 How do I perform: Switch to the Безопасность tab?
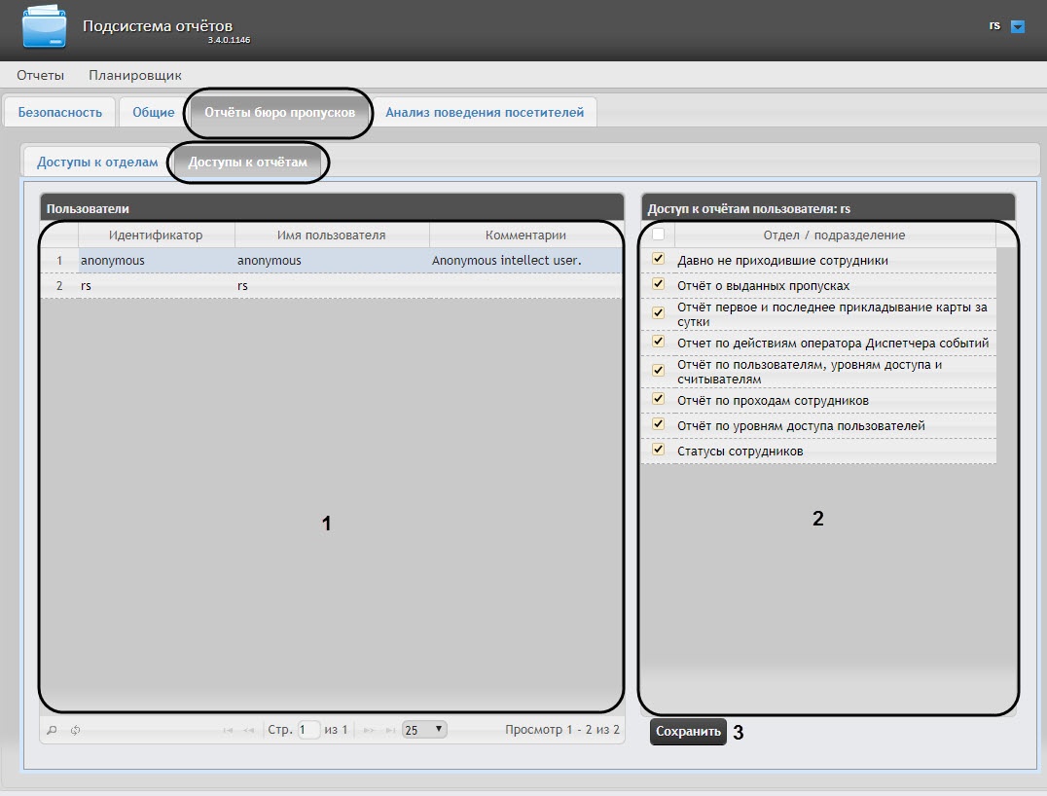pos(60,112)
